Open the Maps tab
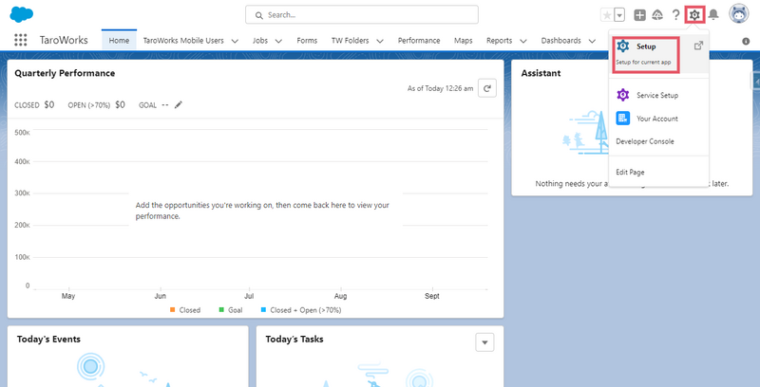 coord(463,41)
